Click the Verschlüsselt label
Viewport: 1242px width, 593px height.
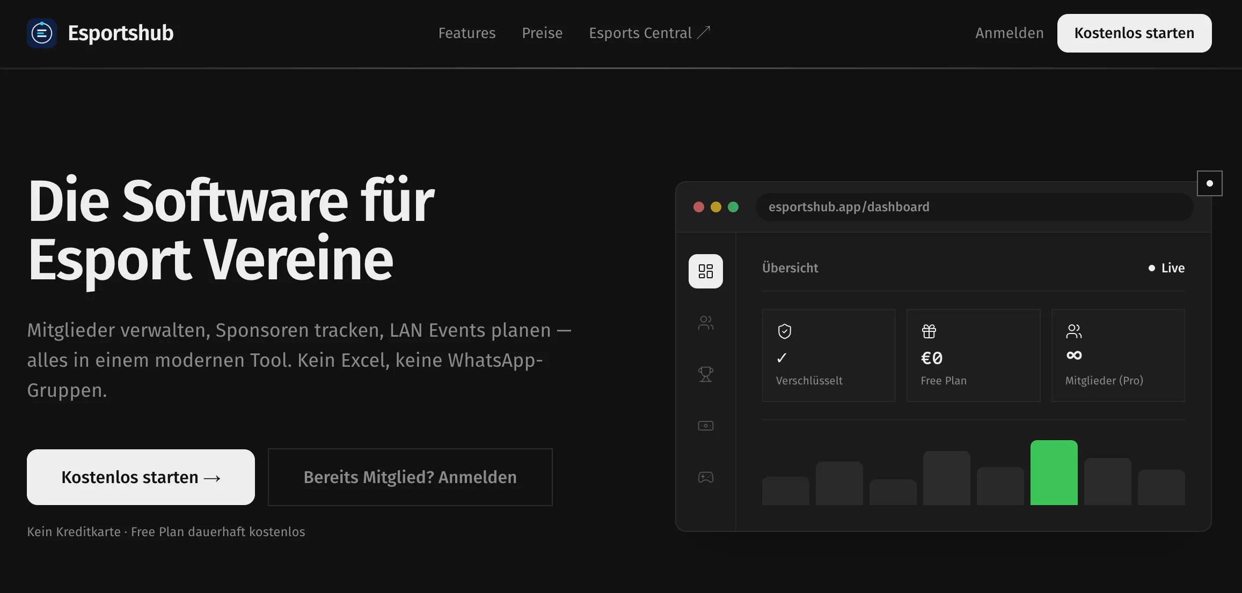pyautogui.click(x=809, y=381)
